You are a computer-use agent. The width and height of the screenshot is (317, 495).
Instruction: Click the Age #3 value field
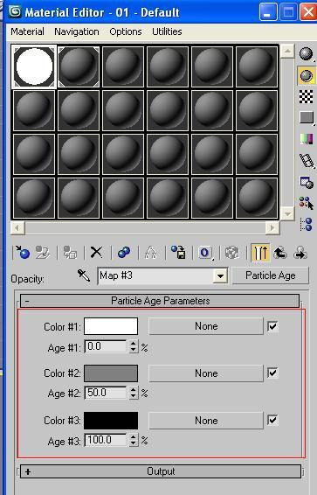pyautogui.click(x=107, y=440)
